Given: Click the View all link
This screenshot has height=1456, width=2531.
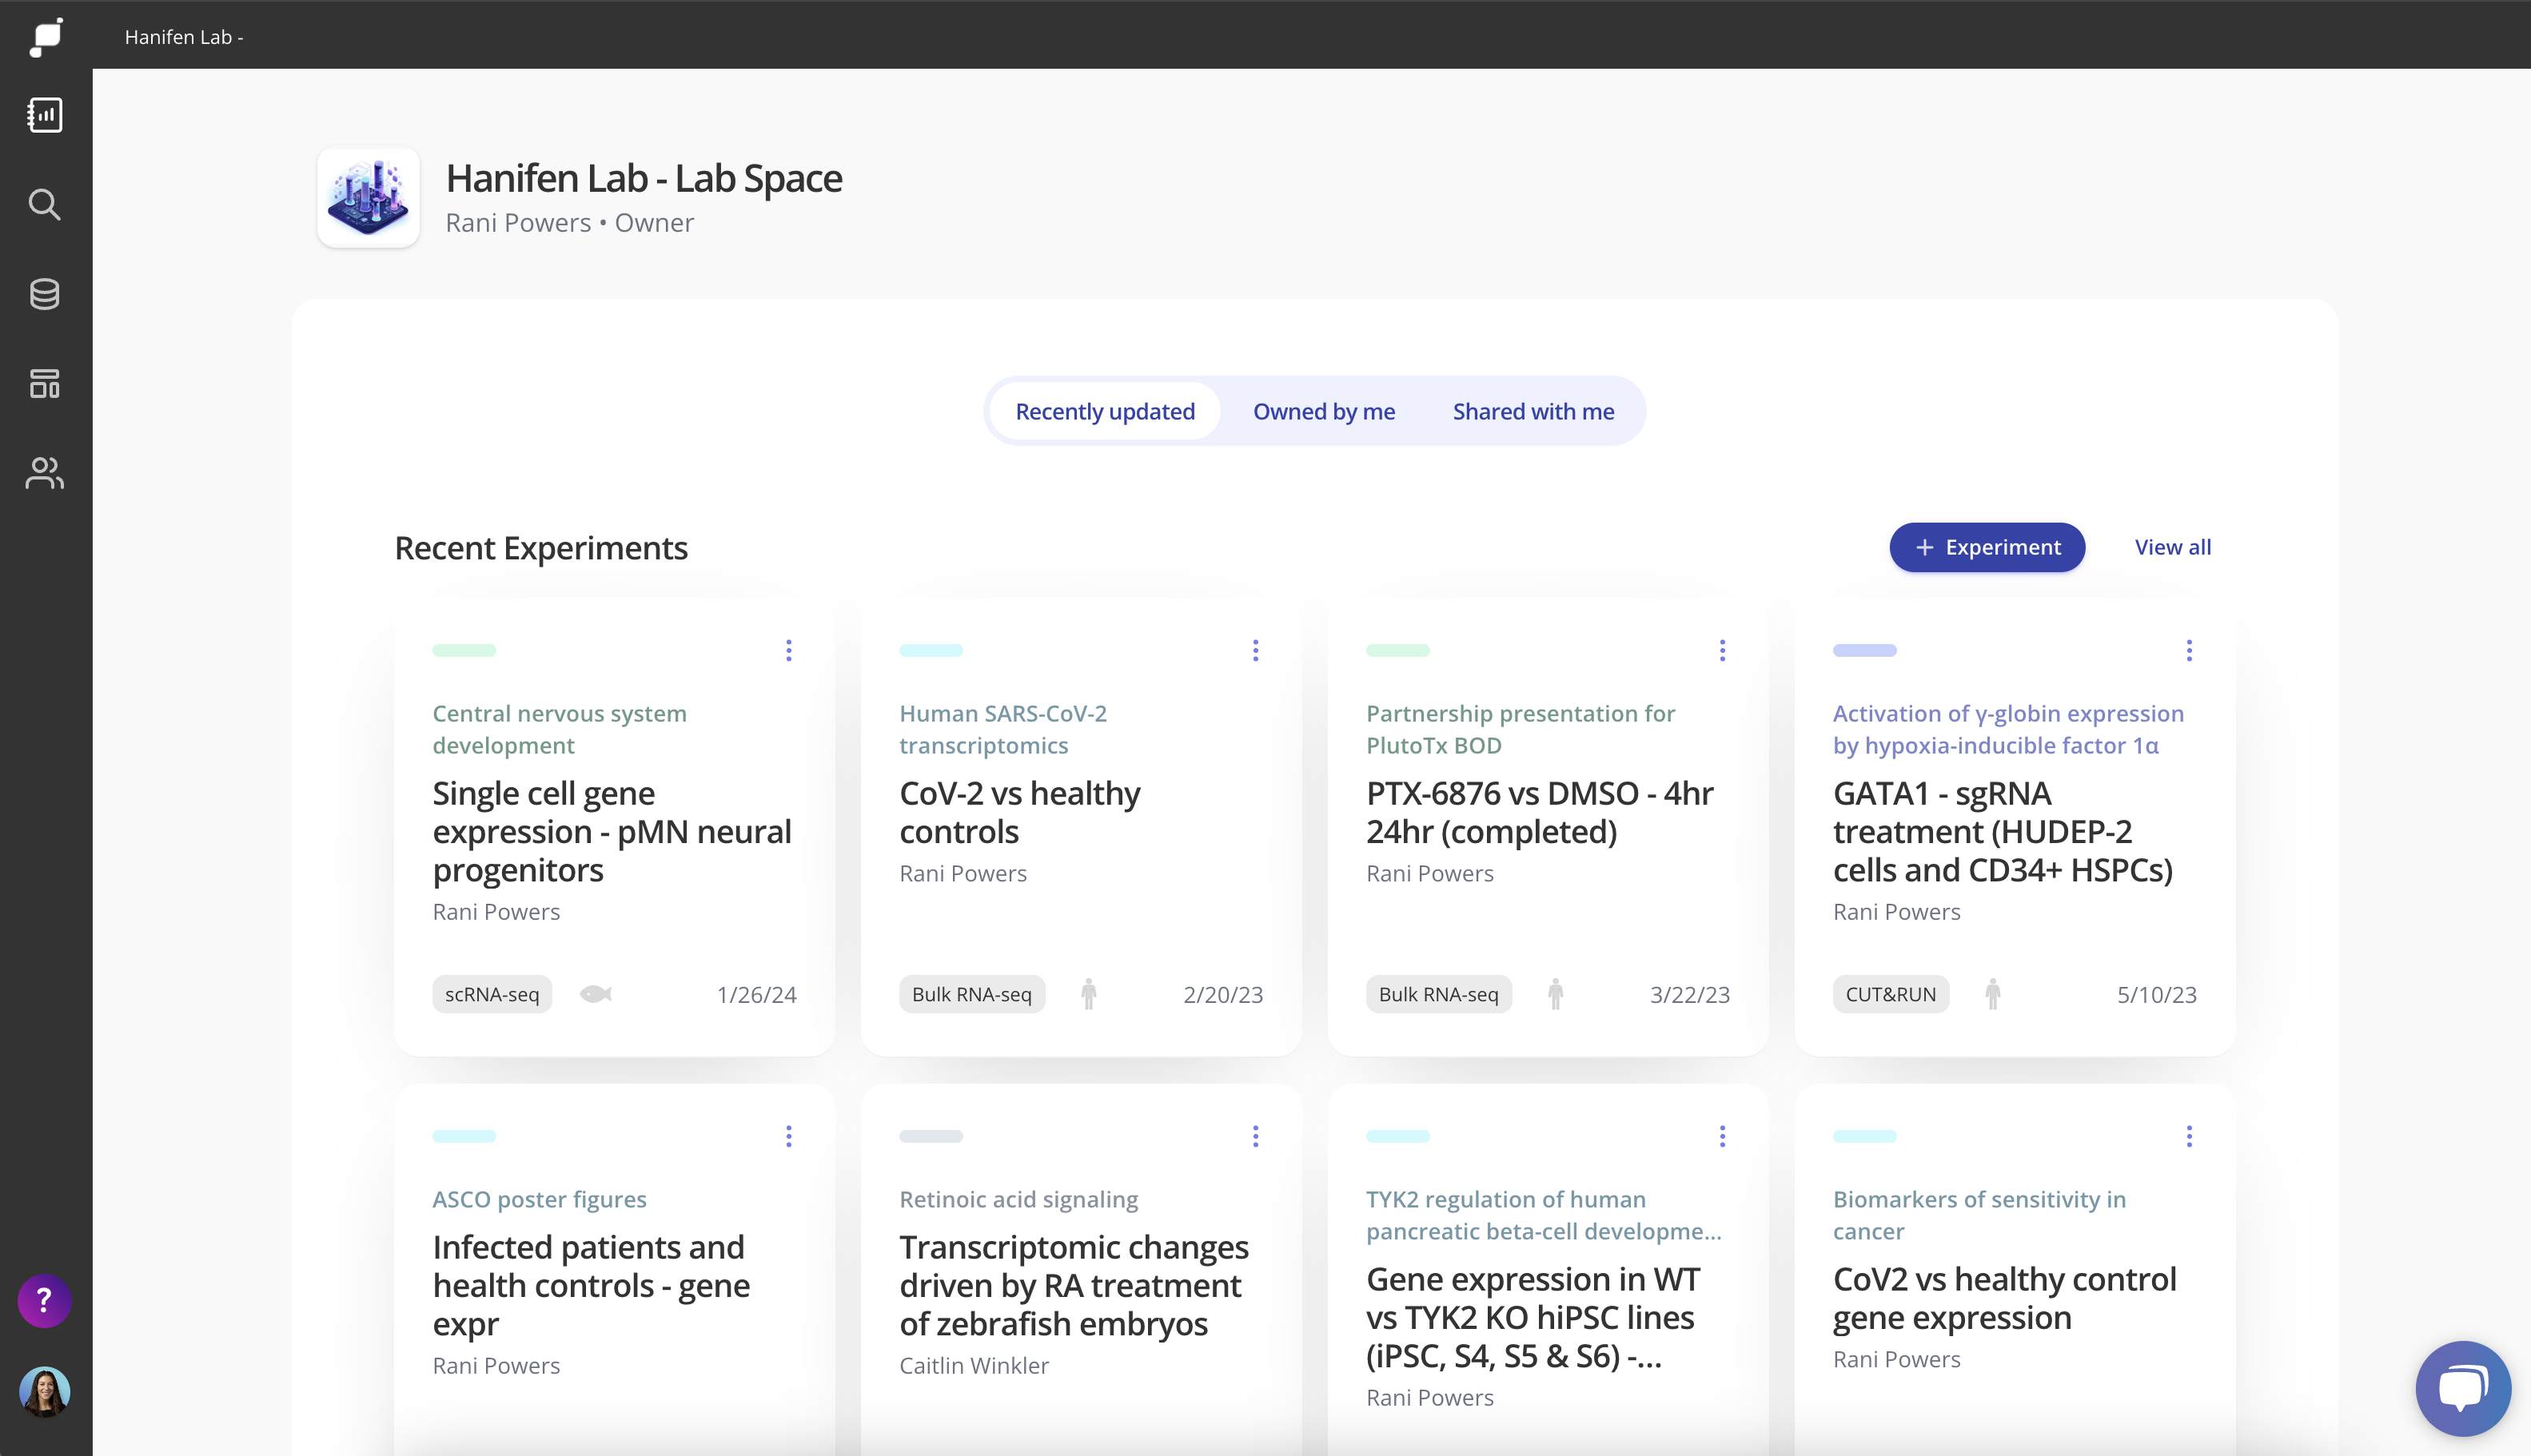Looking at the screenshot, I should pos(2172,547).
